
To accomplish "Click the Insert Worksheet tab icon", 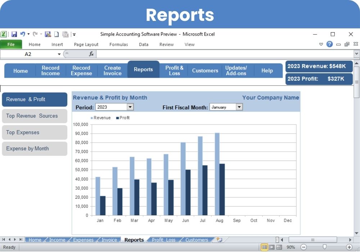I will pos(219,240).
